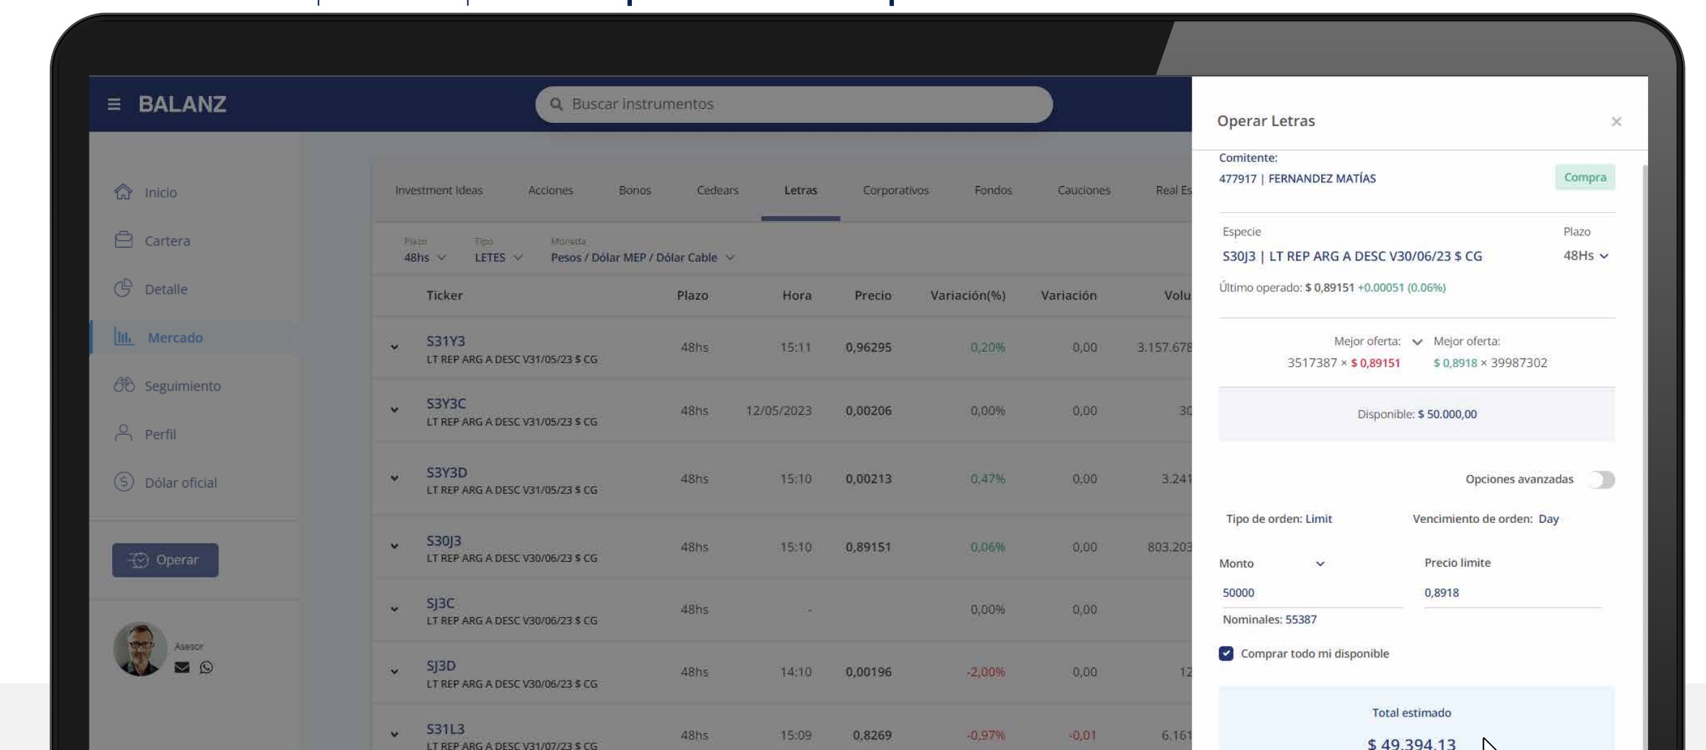Expand the SJ3C row
Image resolution: width=1706 pixels, height=750 pixels.
(394, 609)
